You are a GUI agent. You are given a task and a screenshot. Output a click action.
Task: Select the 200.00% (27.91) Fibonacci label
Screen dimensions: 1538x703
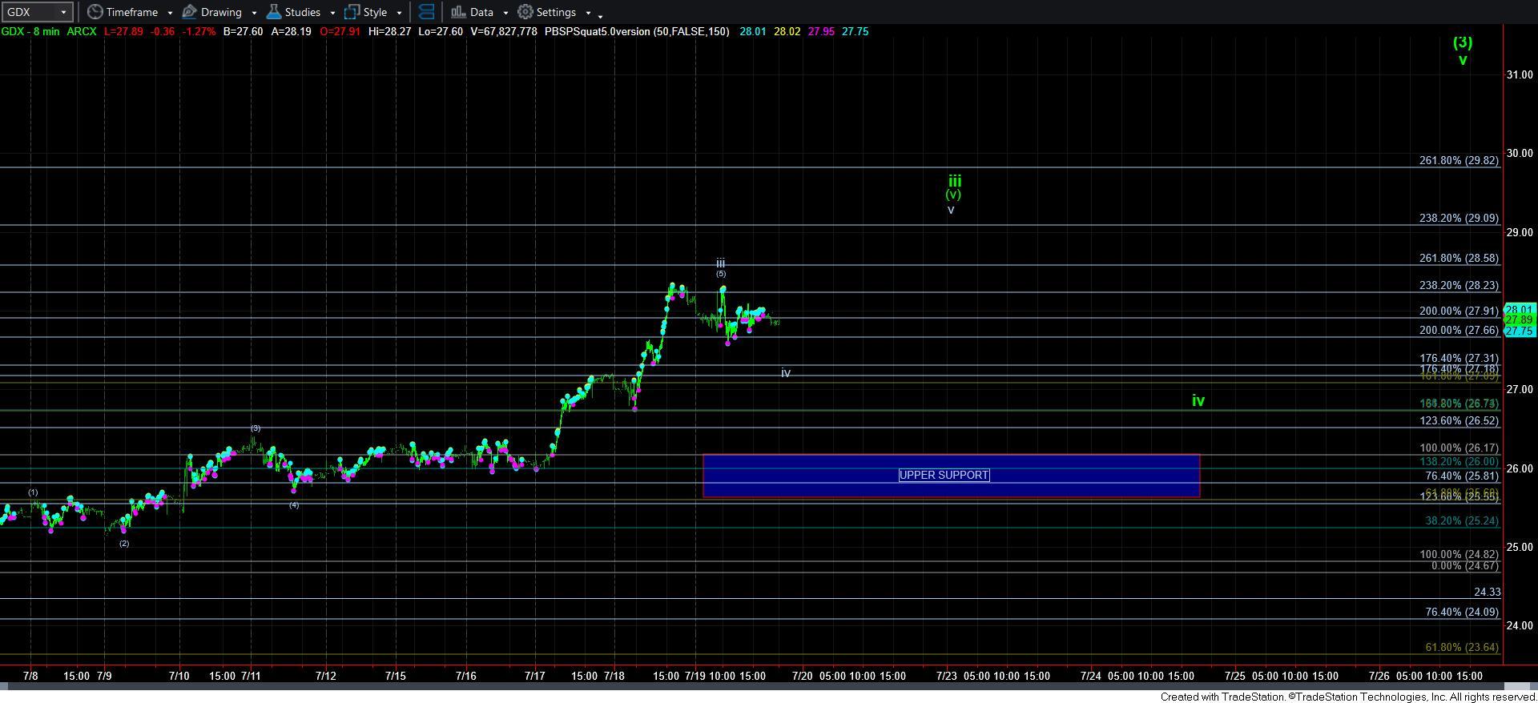[x=1459, y=311]
